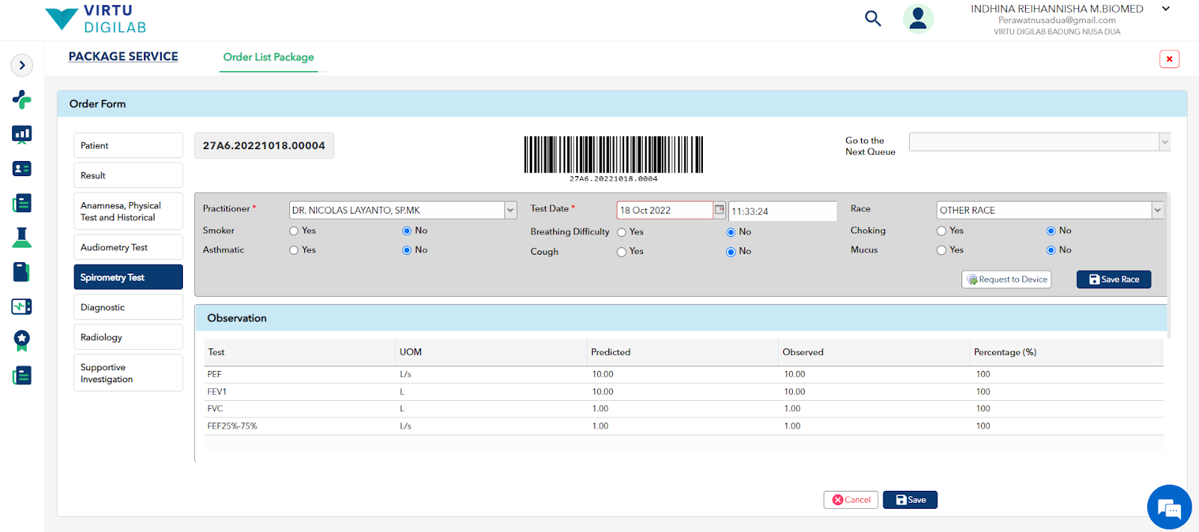Open the dark blue notebook sidebar icon

click(22, 272)
